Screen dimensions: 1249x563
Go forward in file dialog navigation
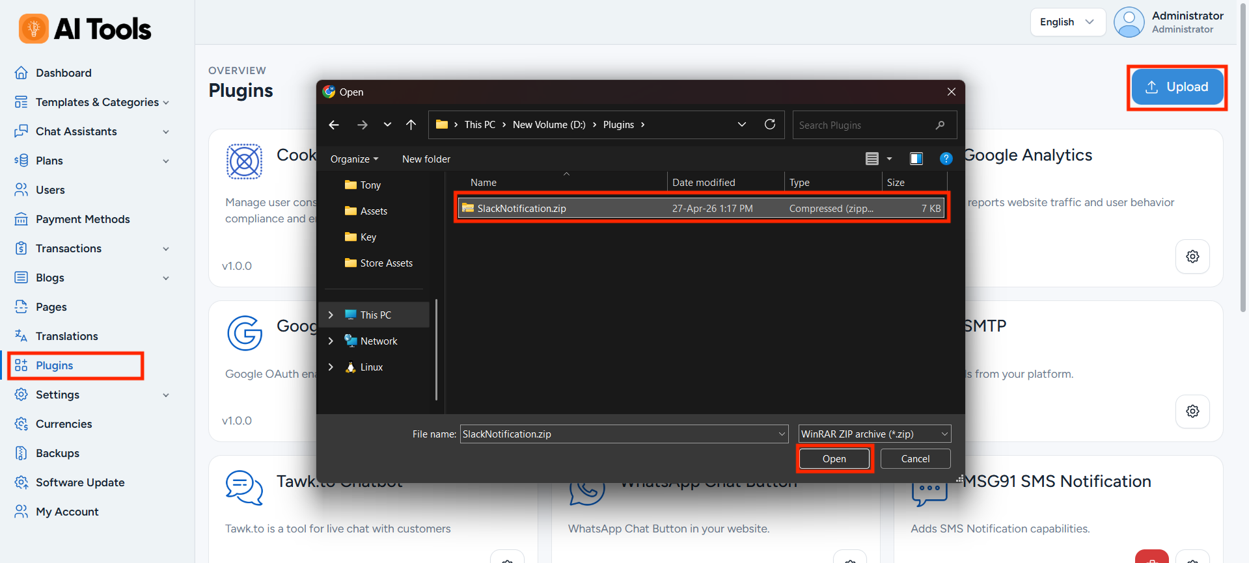point(363,125)
